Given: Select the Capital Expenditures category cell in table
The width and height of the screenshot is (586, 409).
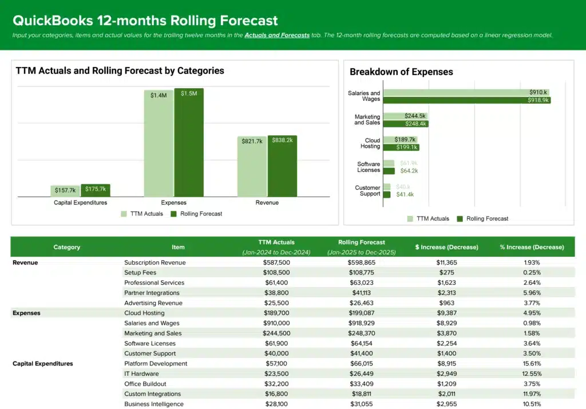Looking at the screenshot, I should coord(42,364).
